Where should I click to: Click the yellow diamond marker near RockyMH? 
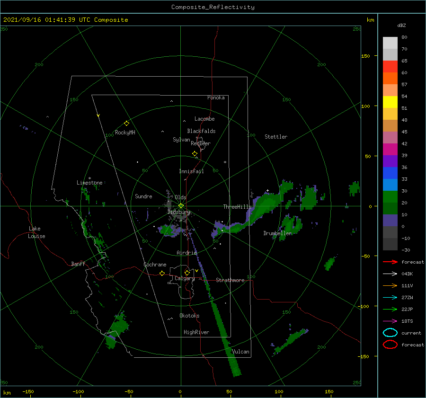pos(126,124)
